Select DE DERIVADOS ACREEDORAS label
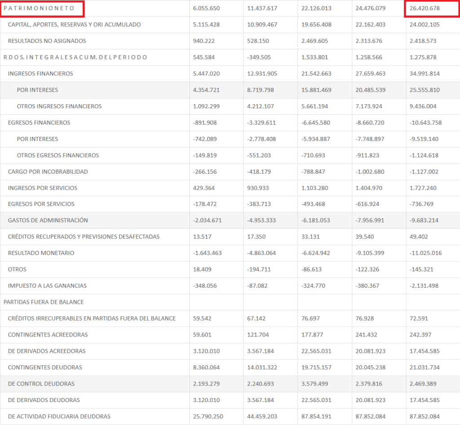Screen dimensions: 460x425 coord(47,351)
